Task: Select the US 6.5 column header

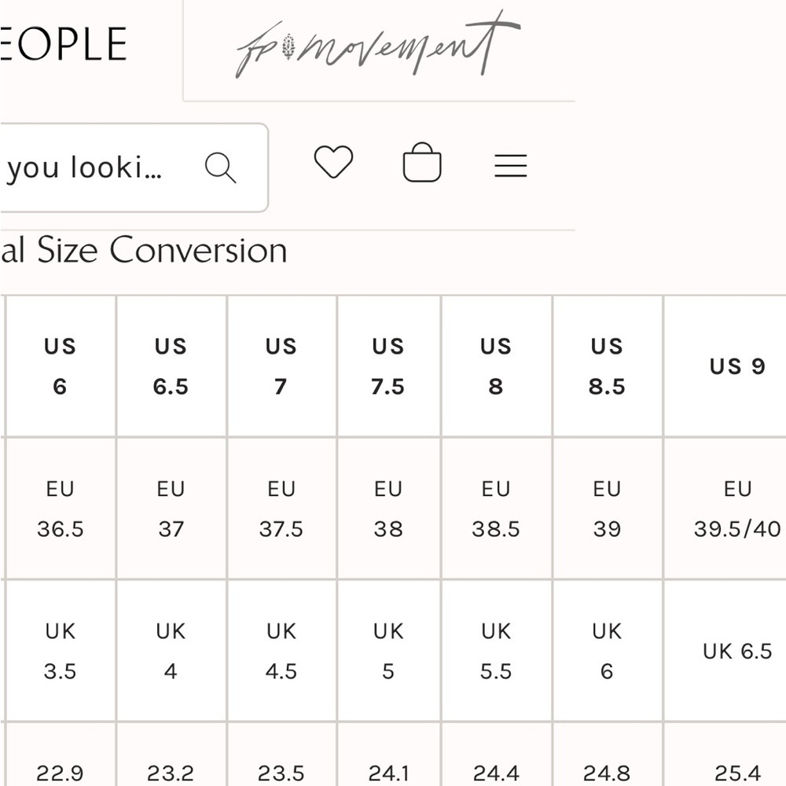Action: pos(171,366)
